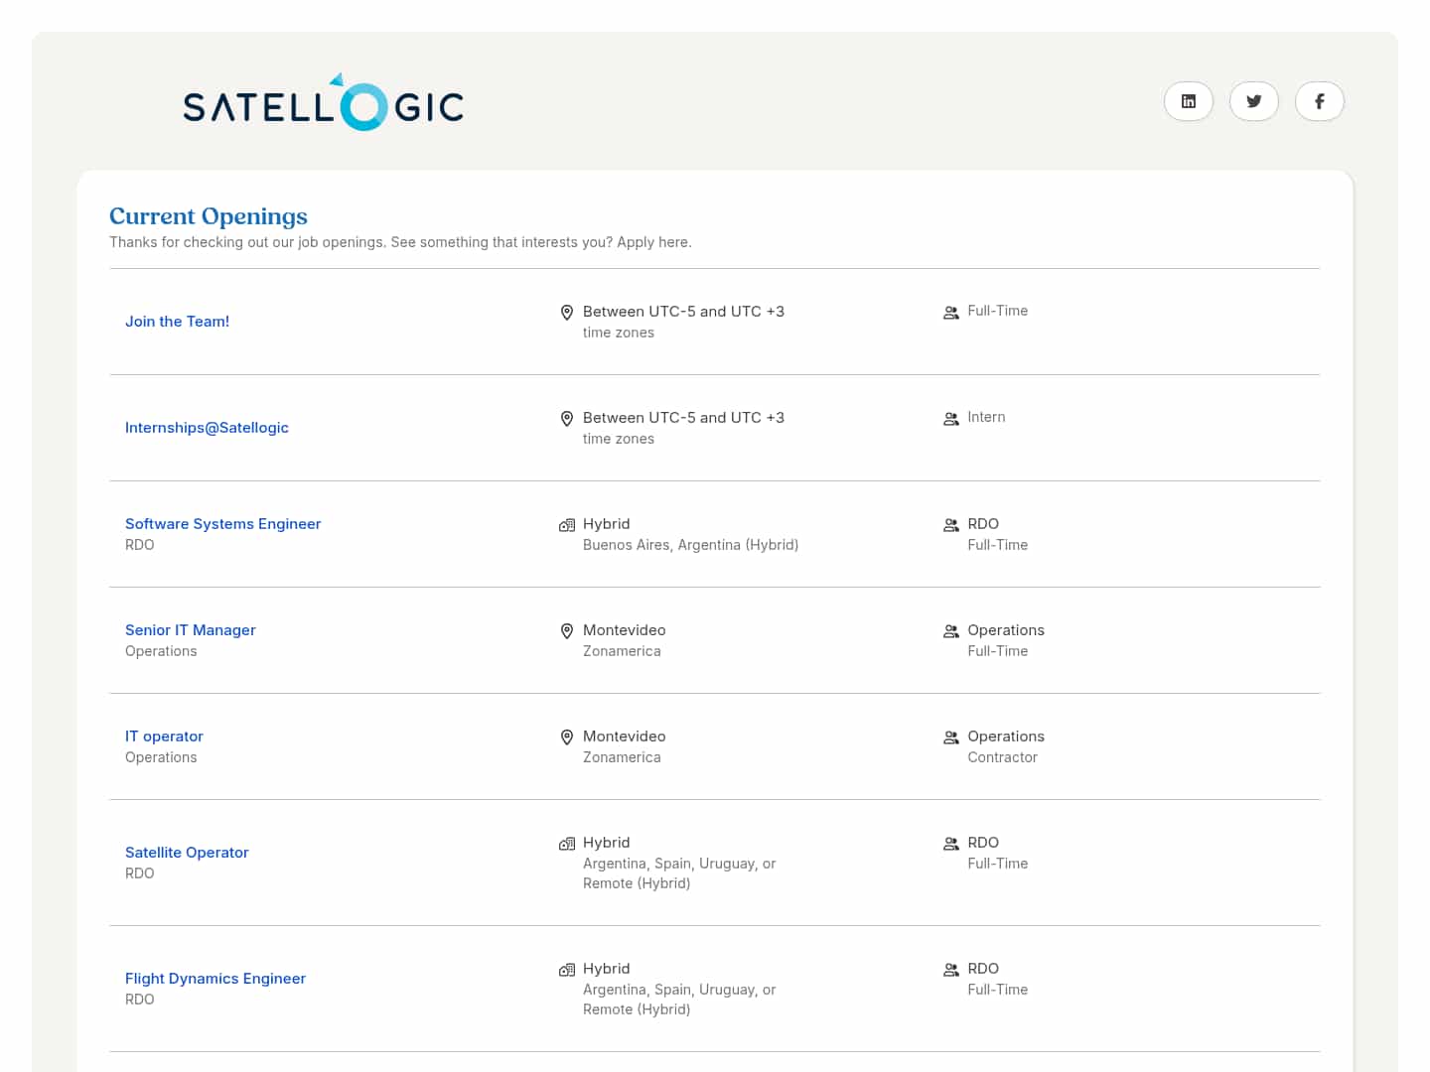View Software Systems Engineer position

(x=222, y=524)
